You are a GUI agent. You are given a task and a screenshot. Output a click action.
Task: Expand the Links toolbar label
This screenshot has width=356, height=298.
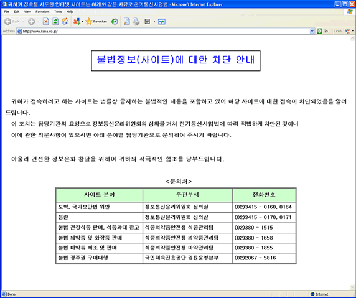pos(337,31)
